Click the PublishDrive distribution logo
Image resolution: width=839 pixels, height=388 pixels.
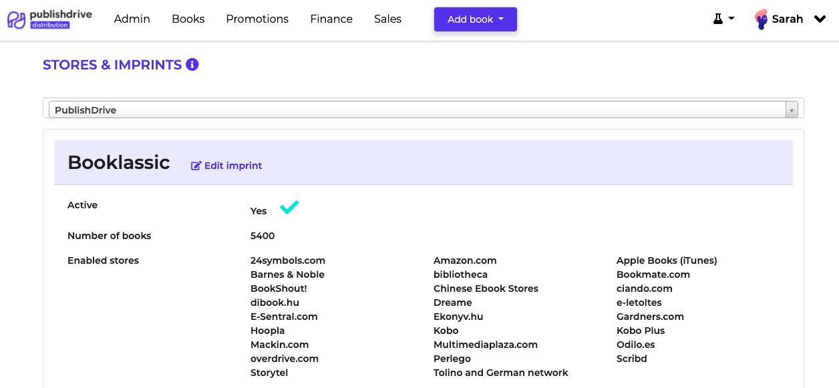pos(49,19)
